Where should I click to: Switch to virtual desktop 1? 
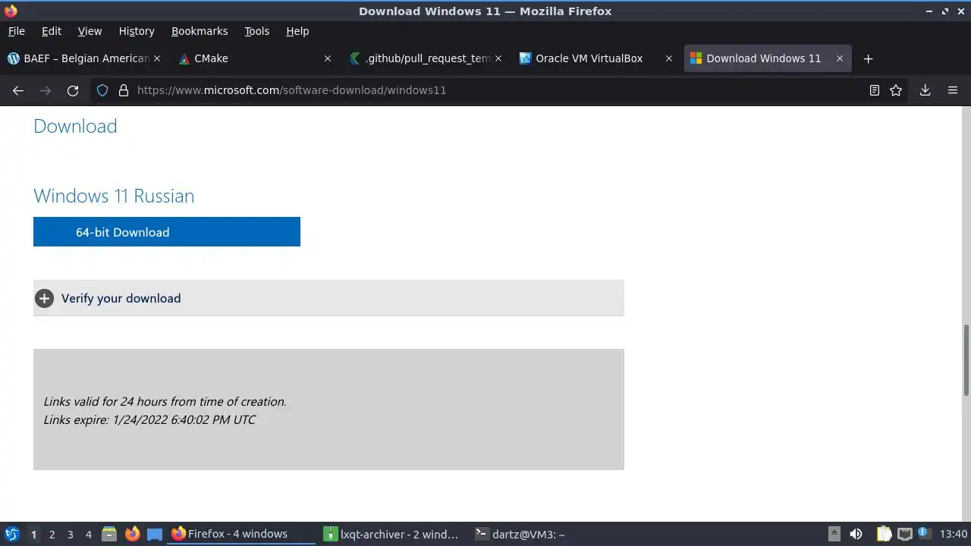[33, 535]
